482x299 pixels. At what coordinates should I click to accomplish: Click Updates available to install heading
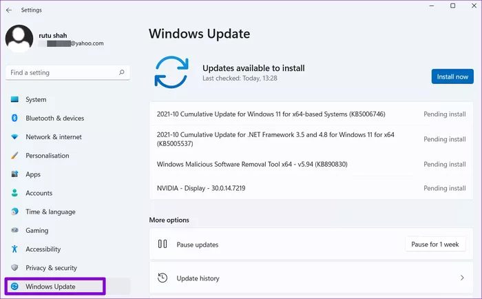coord(253,68)
